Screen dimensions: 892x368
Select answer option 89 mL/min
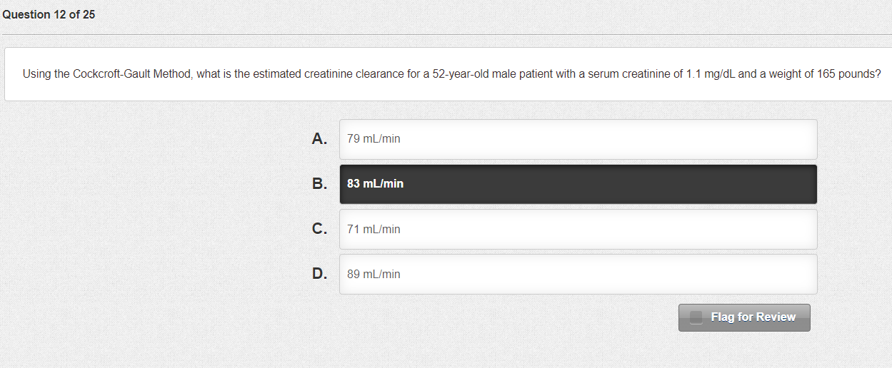(578, 274)
